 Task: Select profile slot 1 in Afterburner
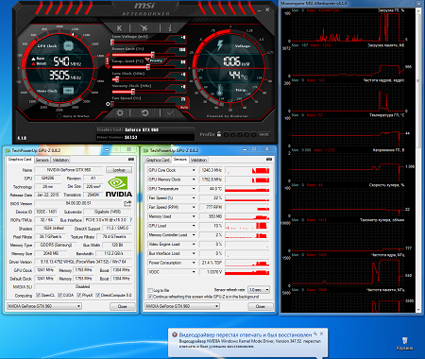tap(226, 134)
